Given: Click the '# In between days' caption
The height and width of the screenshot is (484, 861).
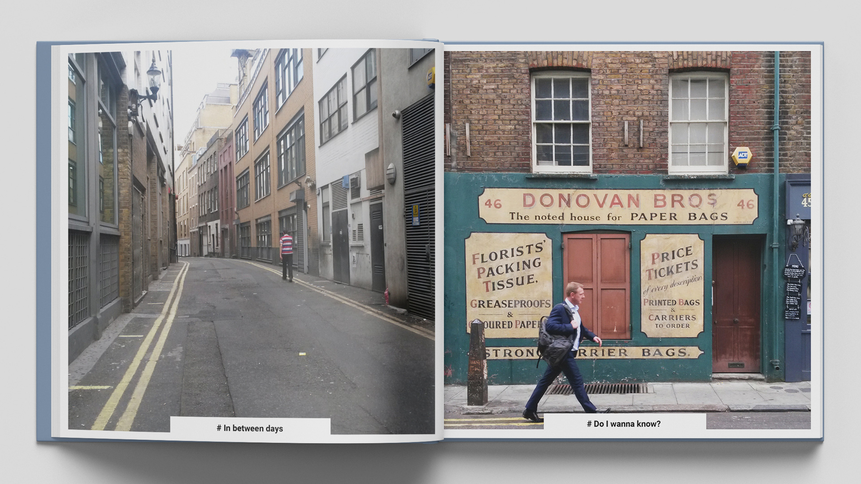Looking at the screenshot, I should tap(250, 428).
